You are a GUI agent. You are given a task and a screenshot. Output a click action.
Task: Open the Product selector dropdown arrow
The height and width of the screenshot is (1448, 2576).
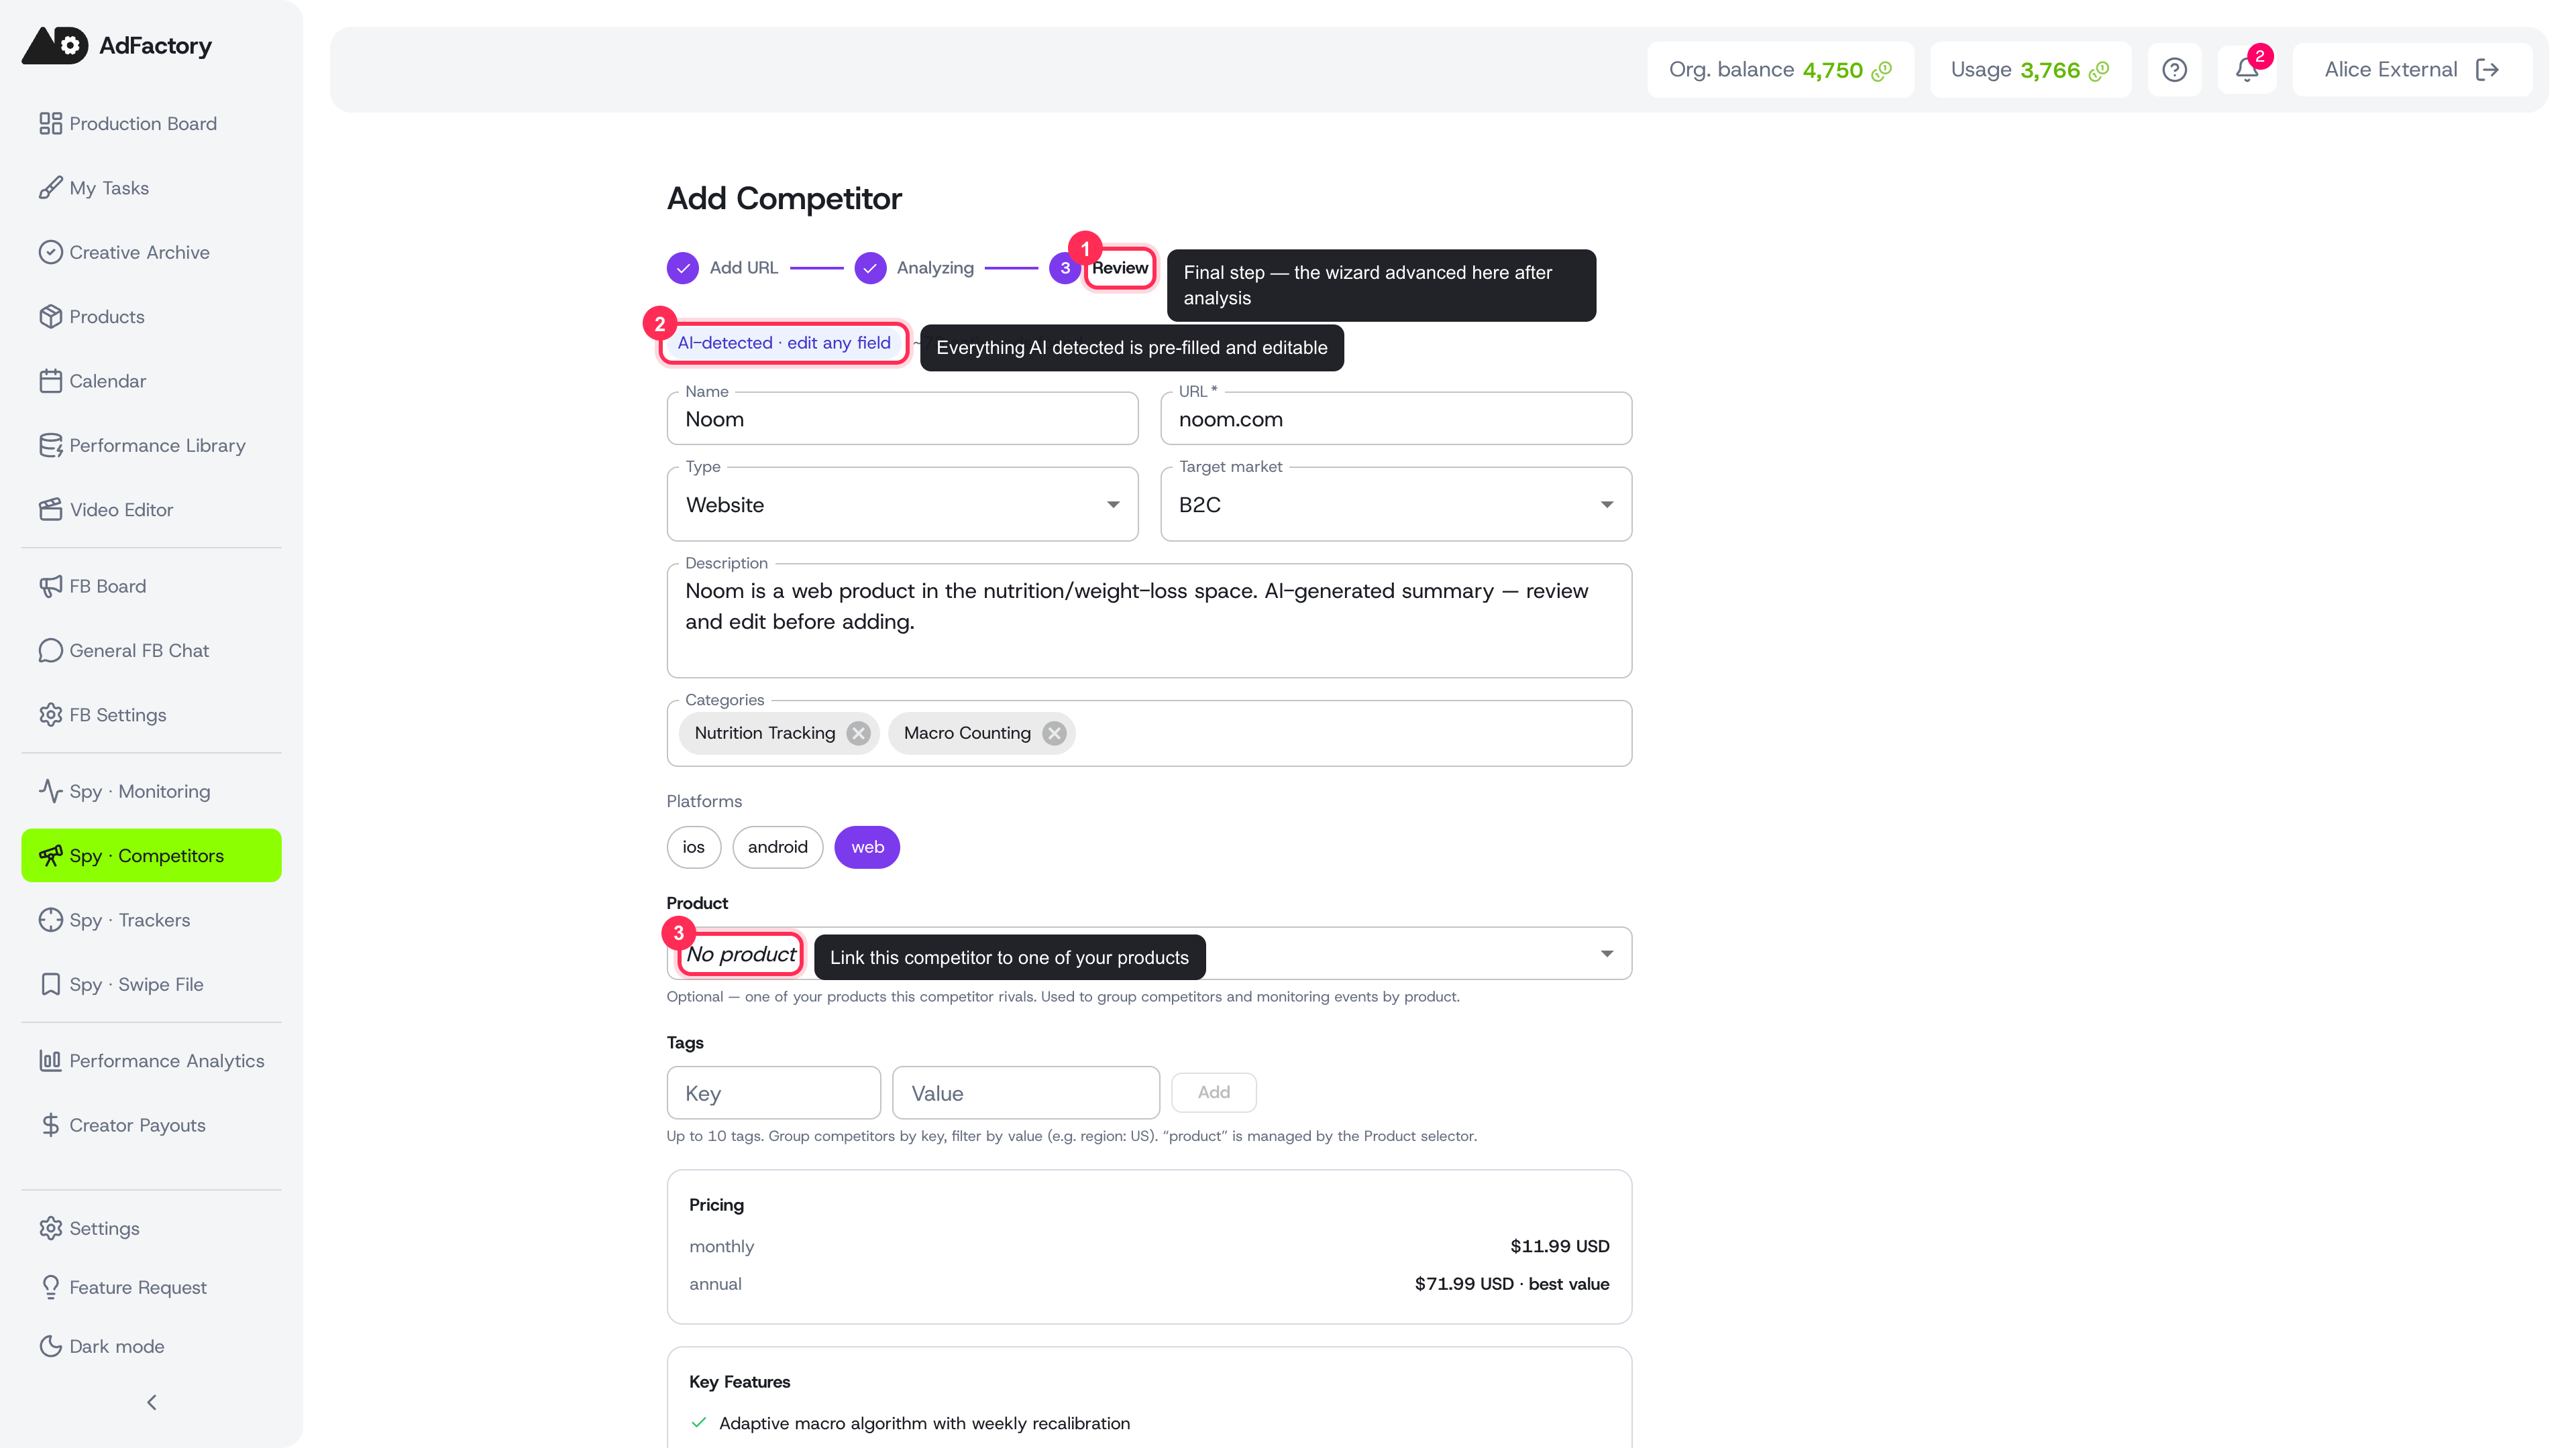pos(1606,953)
